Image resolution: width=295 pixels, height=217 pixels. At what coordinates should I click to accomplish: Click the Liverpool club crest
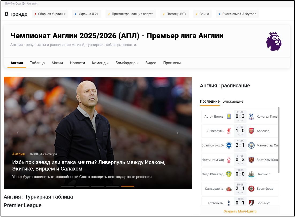point(229,131)
